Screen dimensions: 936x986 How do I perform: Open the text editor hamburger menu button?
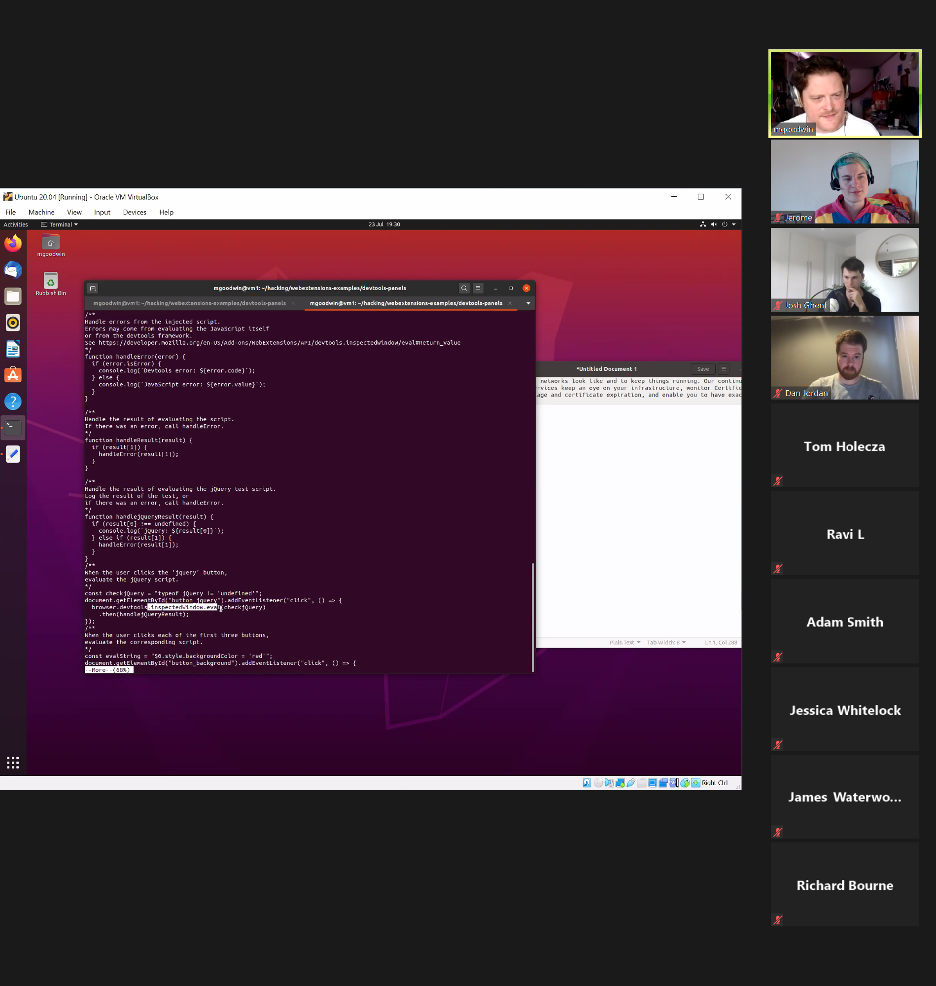pyautogui.click(x=724, y=369)
